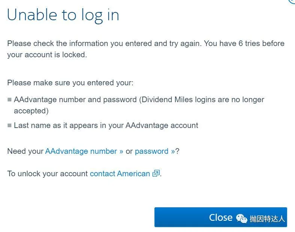Click the external-link icon after contact American
The height and width of the screenshot is (232, 295).
[x=156, y=174]
